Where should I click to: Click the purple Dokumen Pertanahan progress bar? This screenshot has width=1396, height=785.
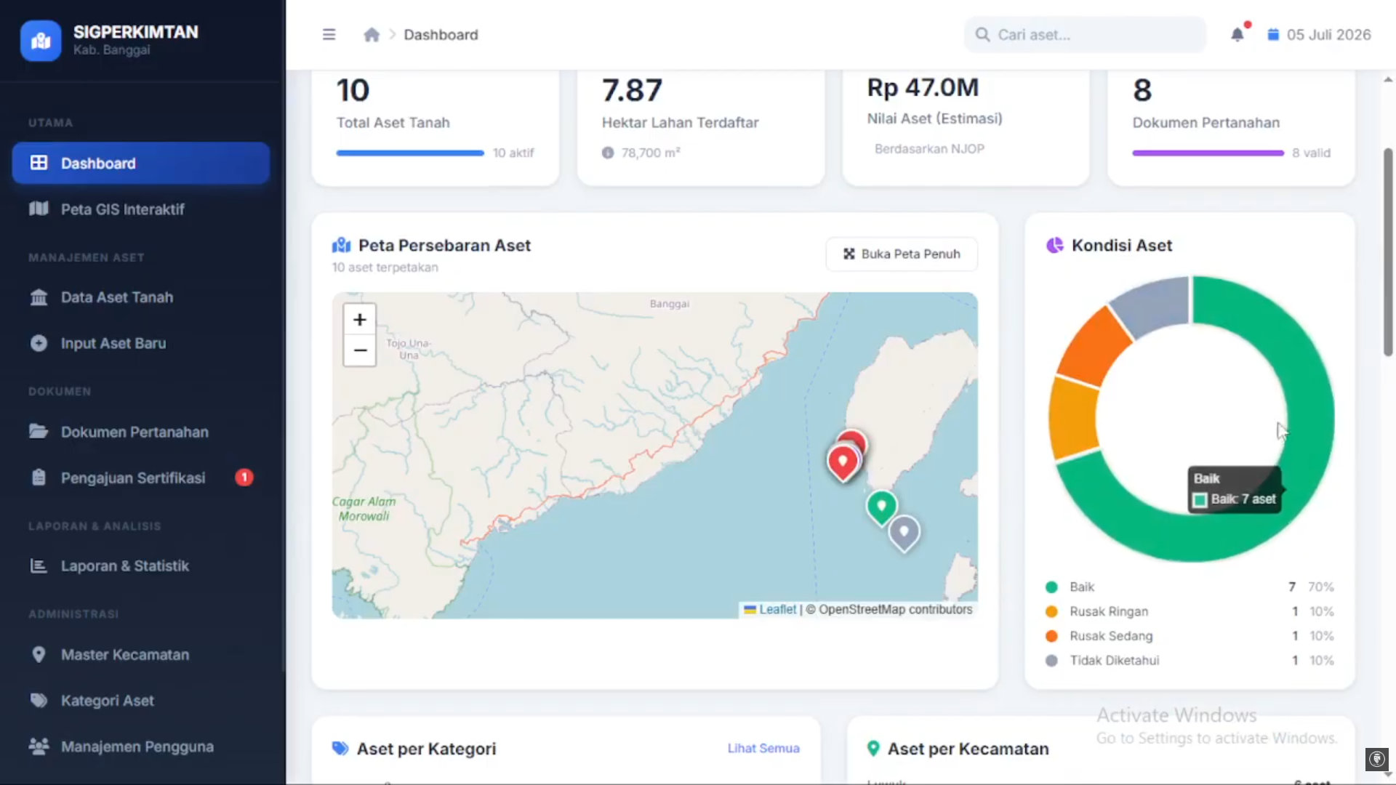(x=1208, y=153)
